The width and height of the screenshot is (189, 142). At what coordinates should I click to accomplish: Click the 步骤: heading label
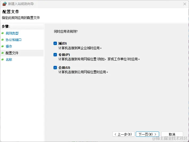coord(6,26)
